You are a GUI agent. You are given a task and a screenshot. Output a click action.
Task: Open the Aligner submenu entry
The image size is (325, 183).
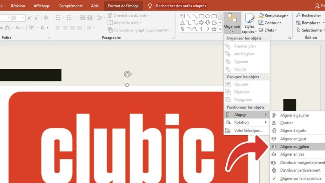coord(247,114)
